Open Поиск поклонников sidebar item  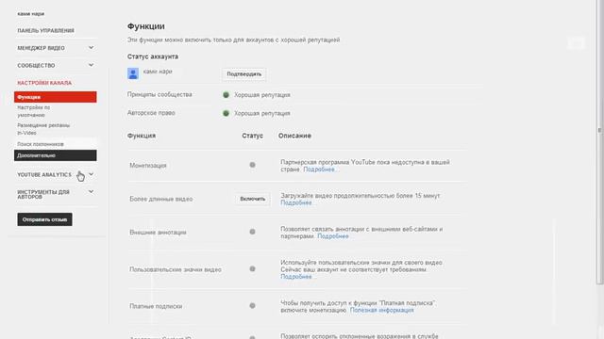tap(41, 144)
